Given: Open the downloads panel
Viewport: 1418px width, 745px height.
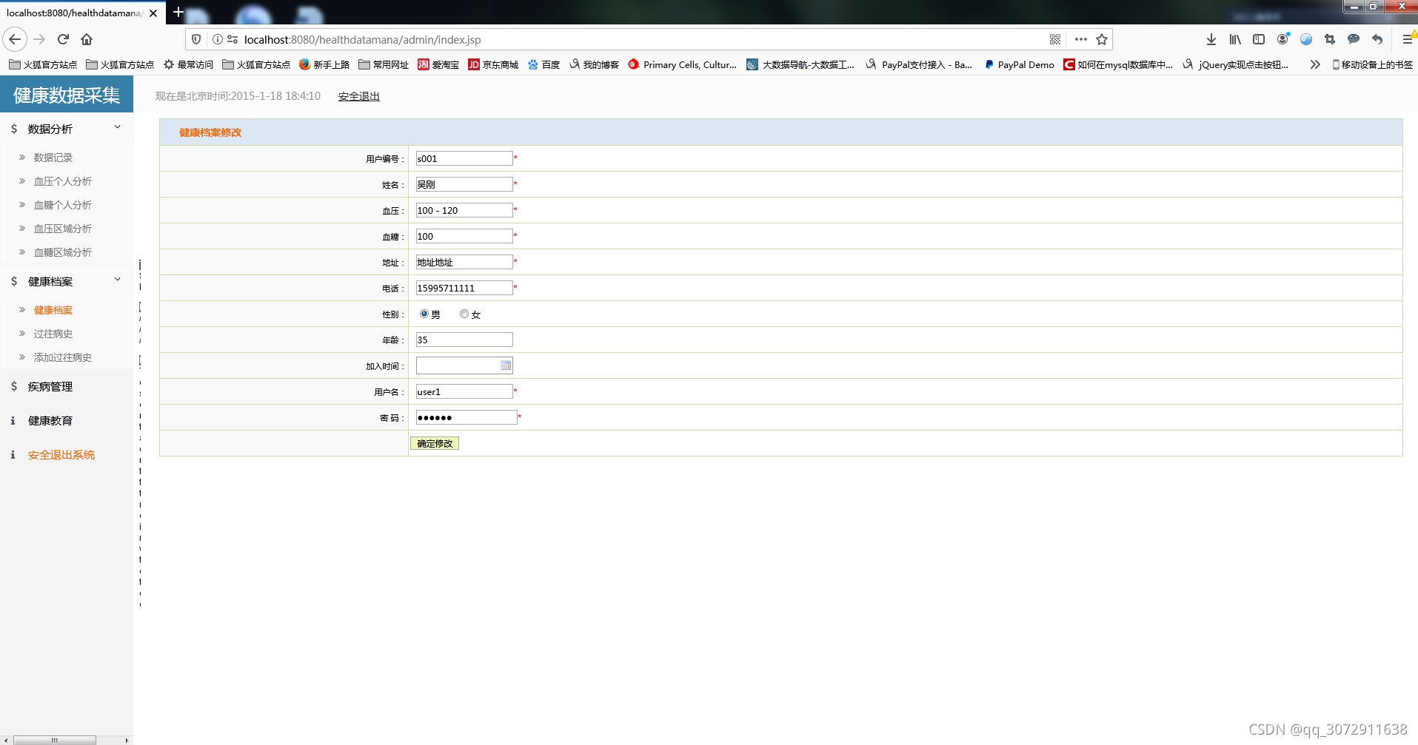Looking at the screenshot, I should click(1211, 39).
